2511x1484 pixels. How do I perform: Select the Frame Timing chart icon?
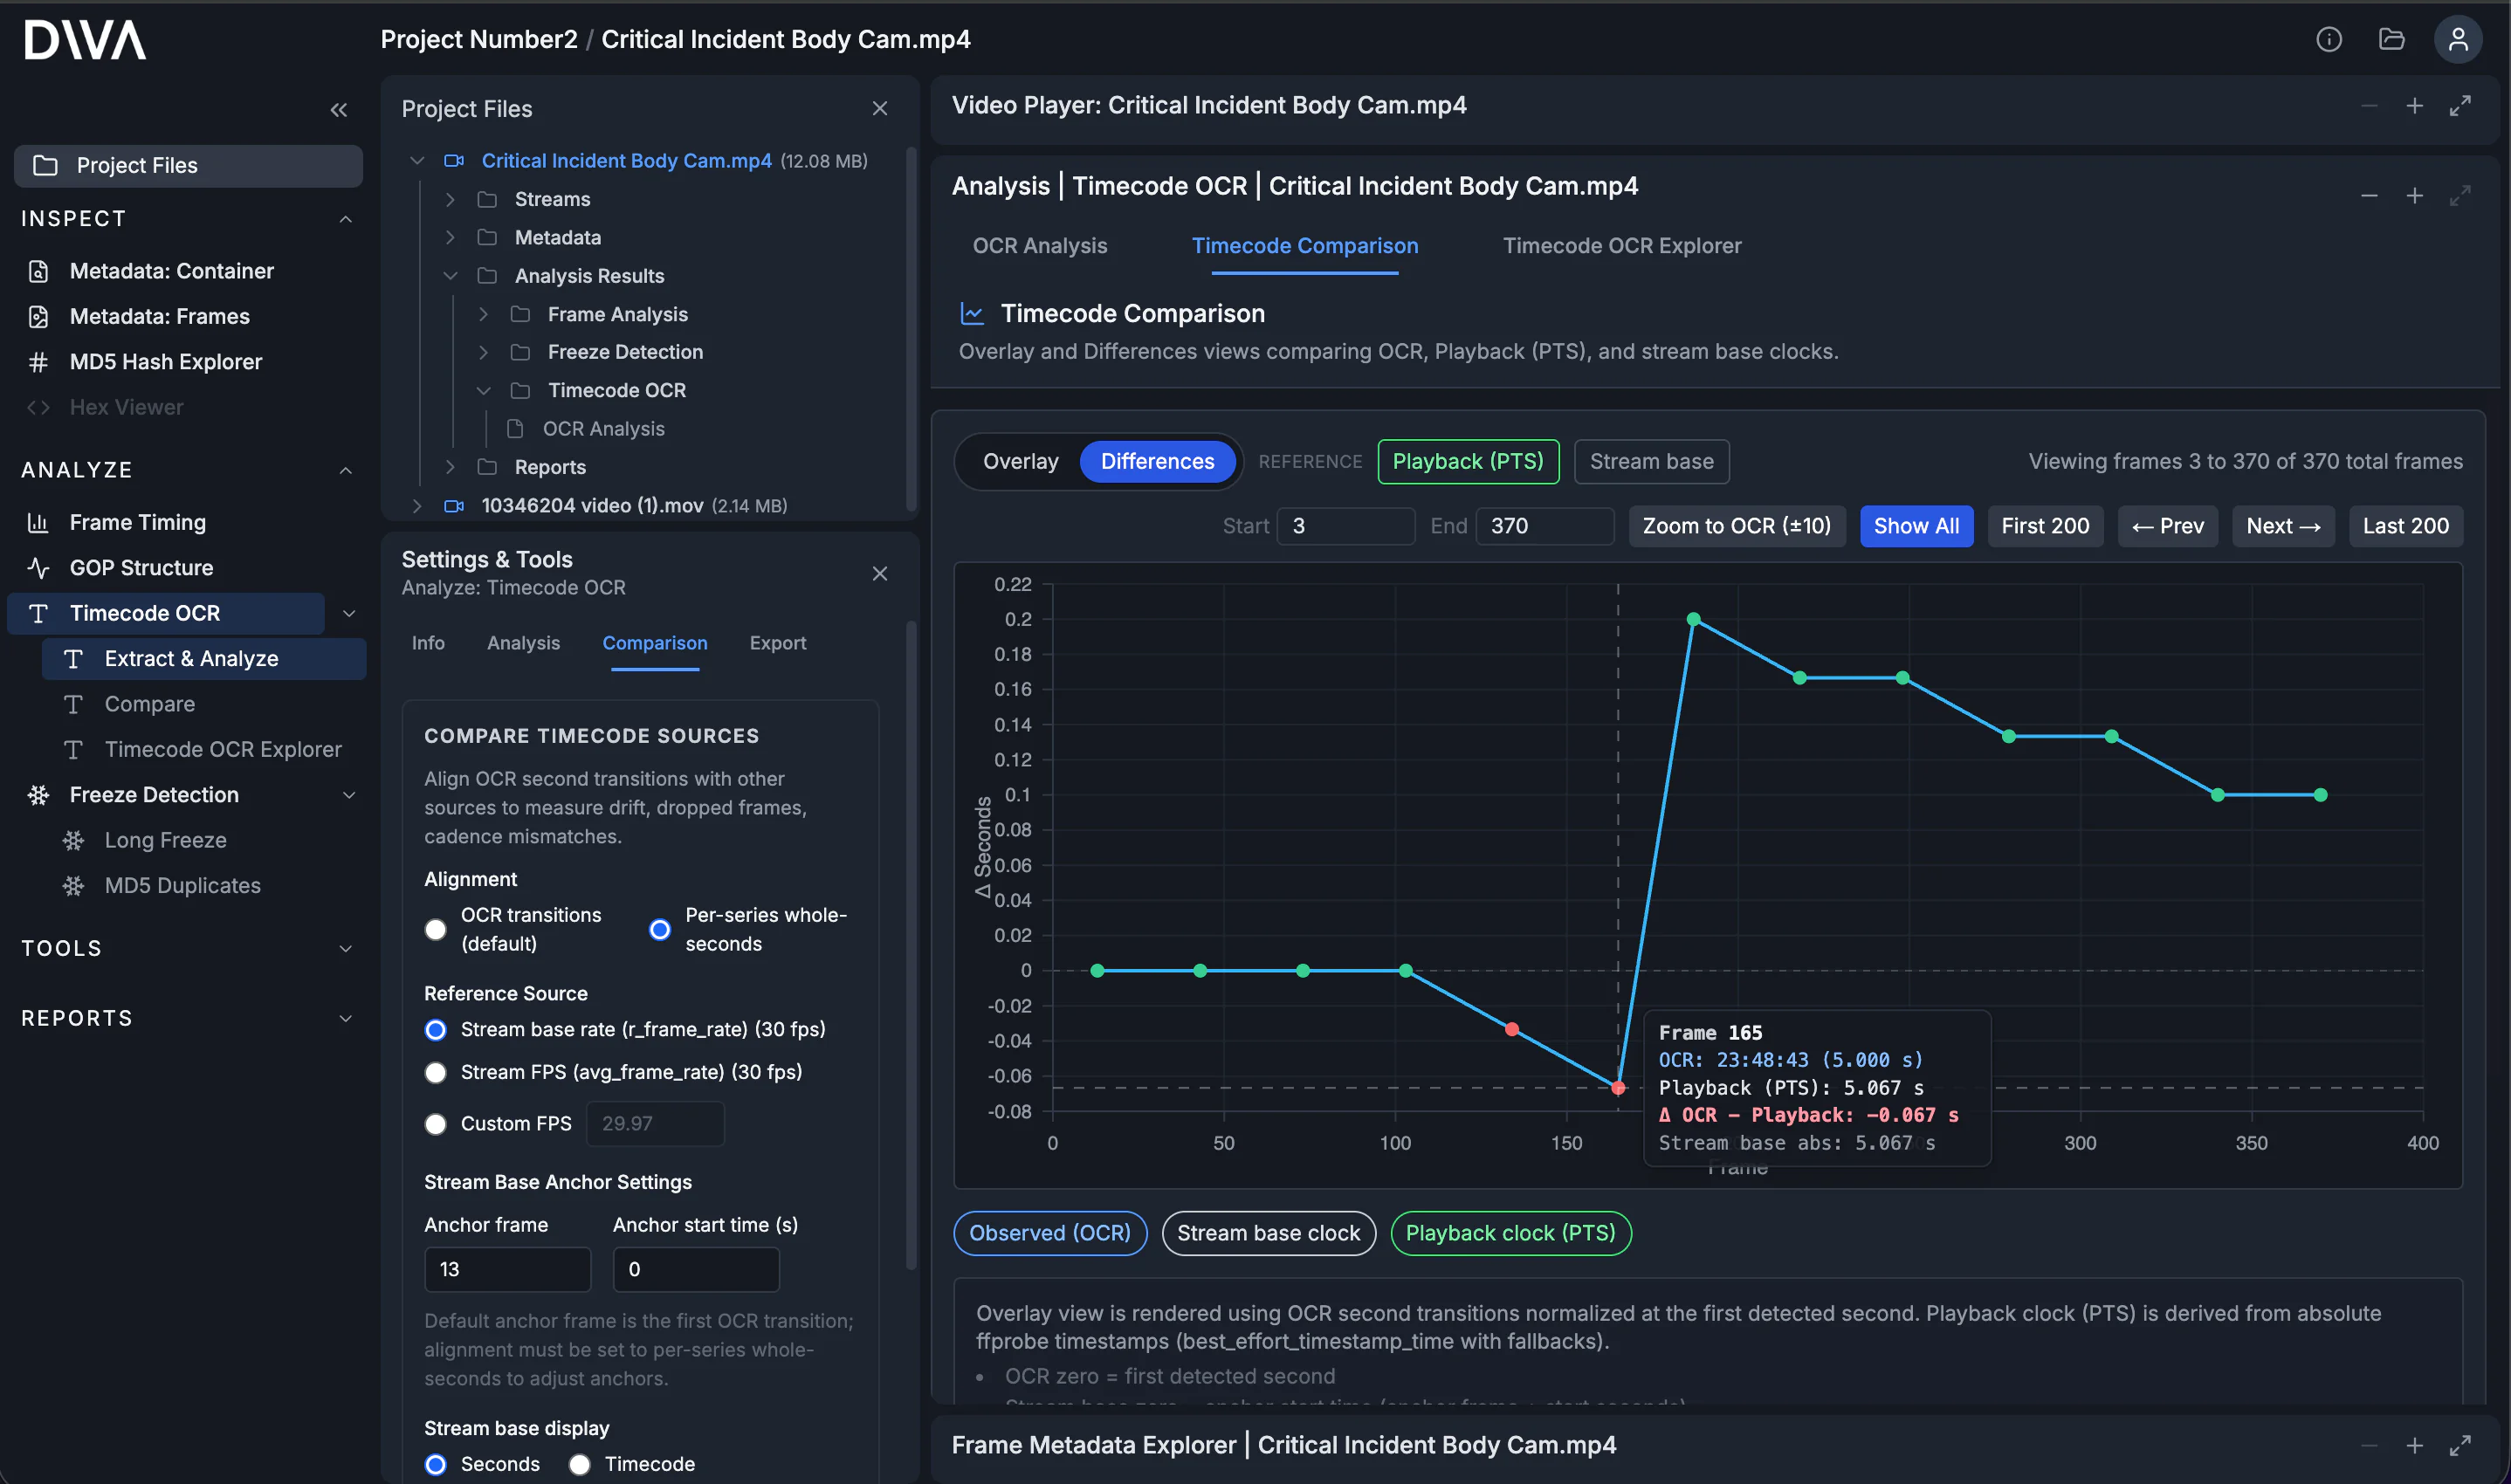pyautogui.click(x=38, y=523)
